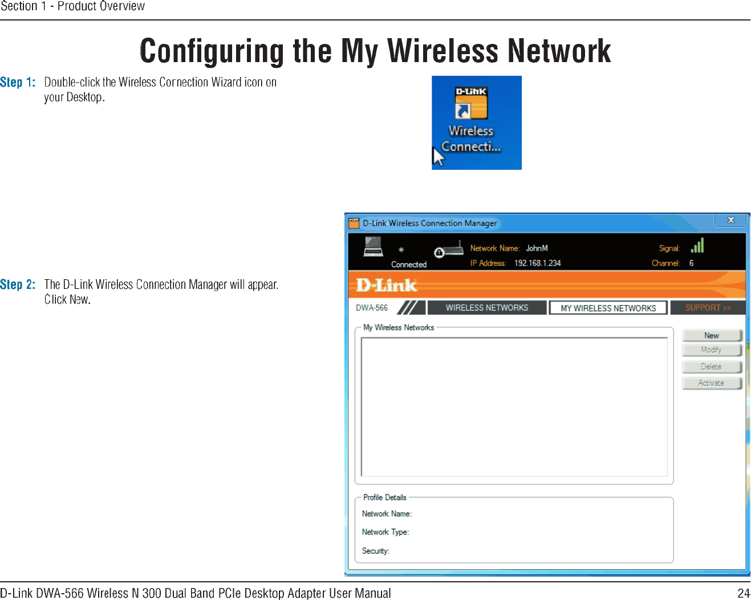Click the D-Link app icon in the title bar
Viewport: 751px width, 600px height.
coord(354,223)
